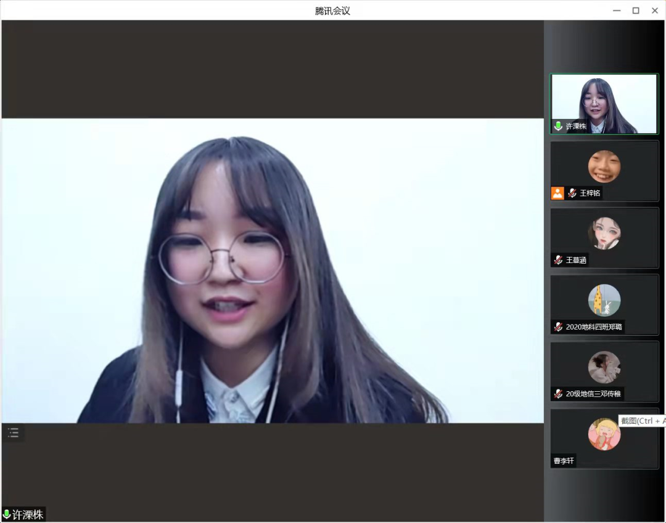
Task: Click muted microphone icon beside 王慕涵
Action: coord(558,260)
